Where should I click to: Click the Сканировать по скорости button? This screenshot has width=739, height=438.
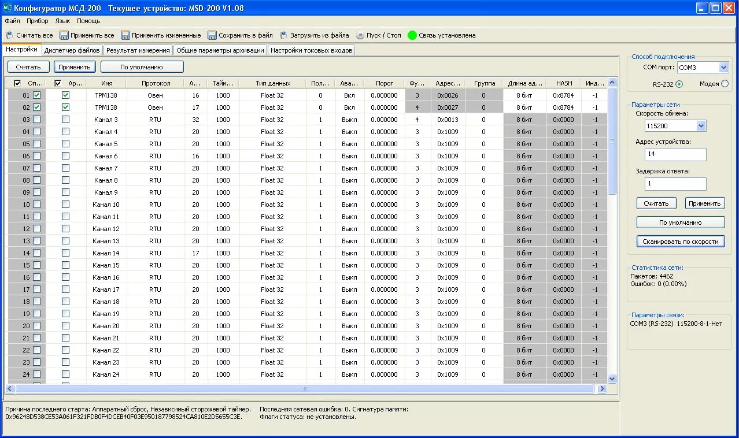point(681,242)
